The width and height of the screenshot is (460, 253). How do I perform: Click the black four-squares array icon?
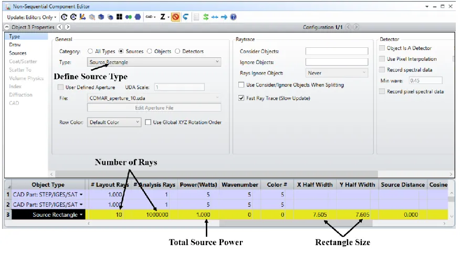(x=119, y=17)
